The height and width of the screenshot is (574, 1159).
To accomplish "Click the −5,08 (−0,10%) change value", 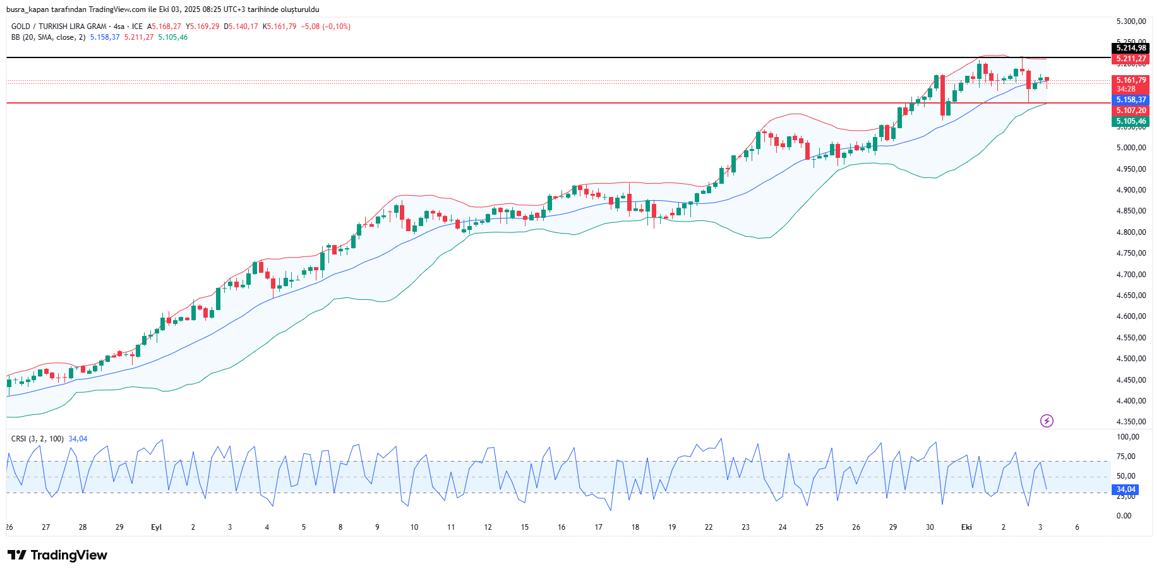I will coord(325,27).
